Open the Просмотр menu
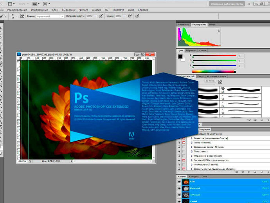The height and width of the screenshot is (203, 270). 118,10
